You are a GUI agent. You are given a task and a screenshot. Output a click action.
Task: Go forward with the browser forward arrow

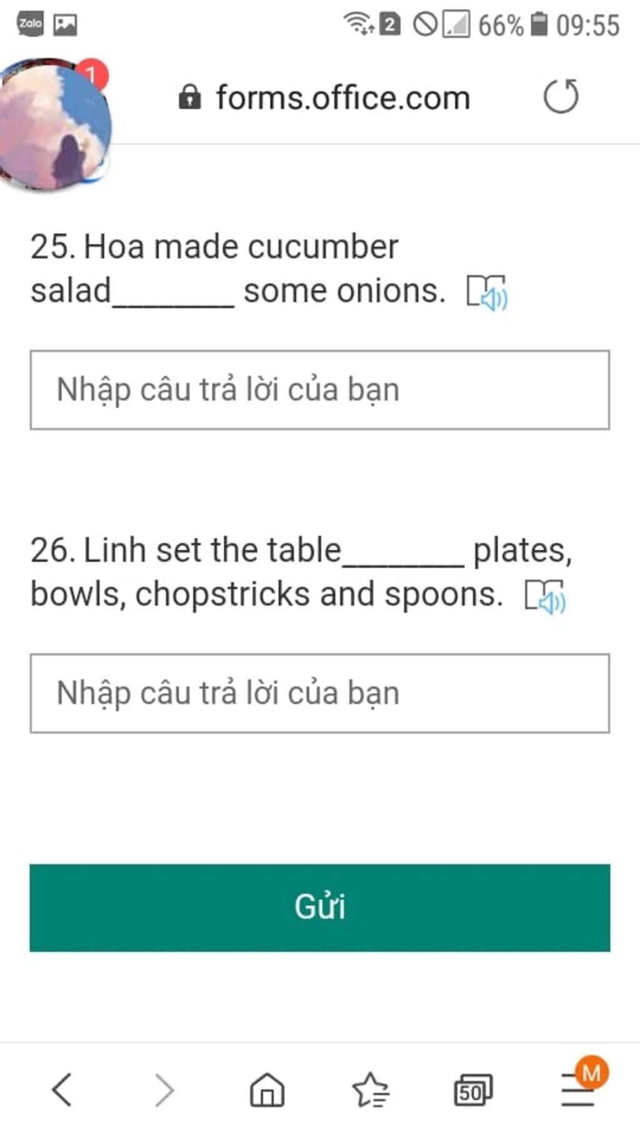pyautogui.click(x=164, y=1090)
